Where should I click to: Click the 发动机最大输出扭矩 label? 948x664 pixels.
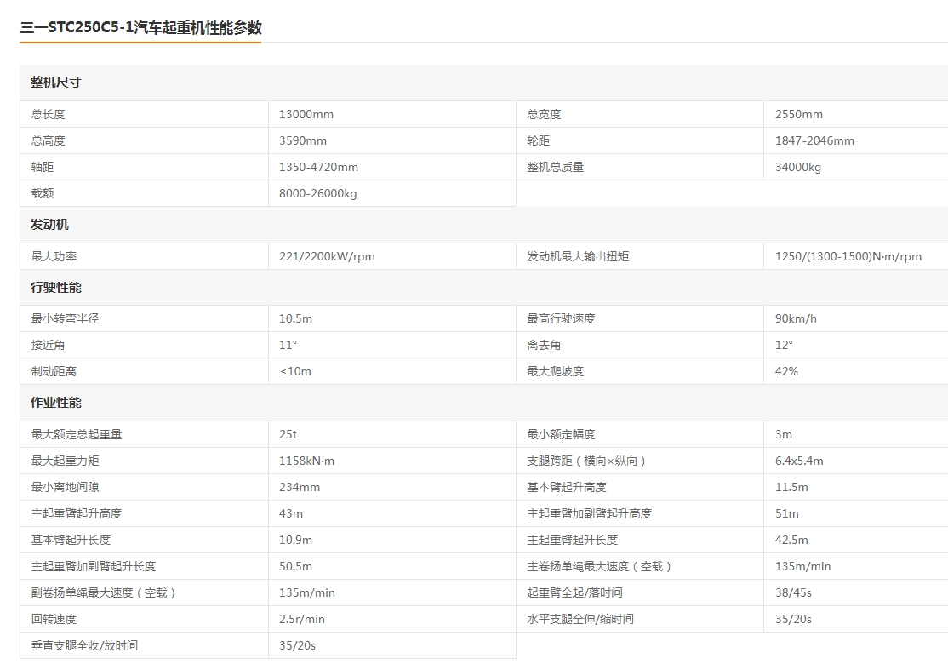pyautogui.click(x=578, y=256)
